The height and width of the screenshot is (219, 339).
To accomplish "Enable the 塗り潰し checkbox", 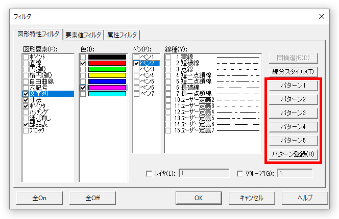I will point(26,118).
